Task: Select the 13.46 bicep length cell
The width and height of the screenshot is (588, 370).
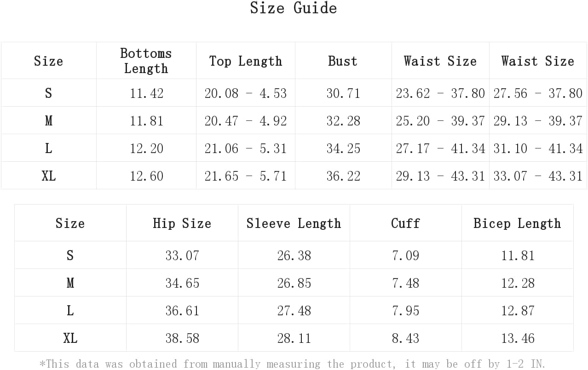Action: click(x=518, y=338)
